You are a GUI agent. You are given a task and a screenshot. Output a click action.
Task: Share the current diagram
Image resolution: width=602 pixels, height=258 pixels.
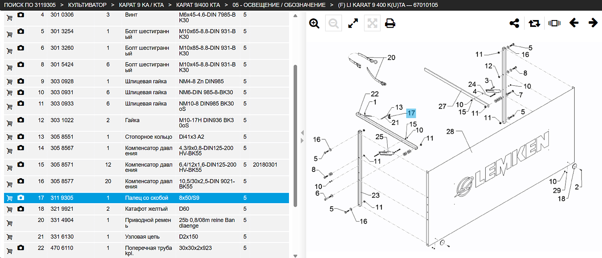515,23
